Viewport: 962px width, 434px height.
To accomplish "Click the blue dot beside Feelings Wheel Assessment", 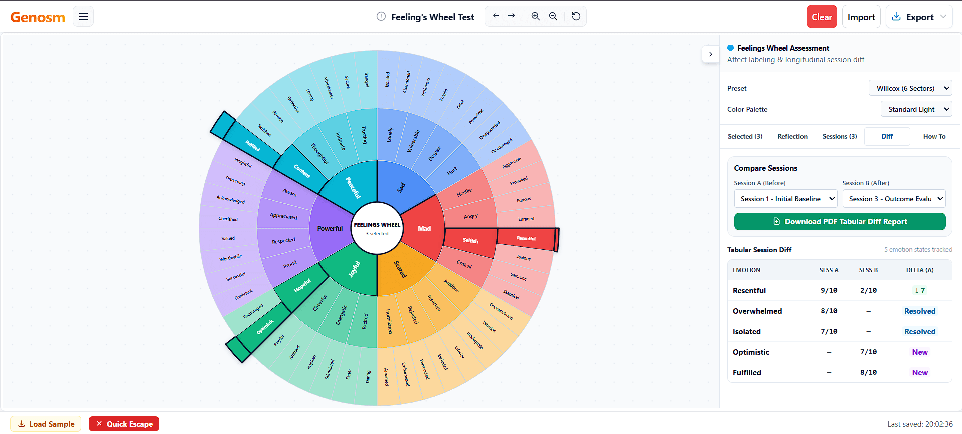I will point(731,48).
